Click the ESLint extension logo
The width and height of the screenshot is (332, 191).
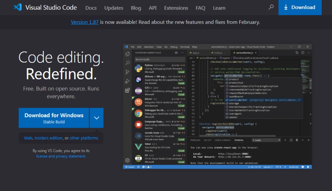click(139, 102)
